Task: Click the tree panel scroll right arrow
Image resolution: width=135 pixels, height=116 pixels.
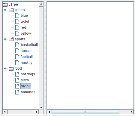Action: pyautogui.click(x=37, y=112)
